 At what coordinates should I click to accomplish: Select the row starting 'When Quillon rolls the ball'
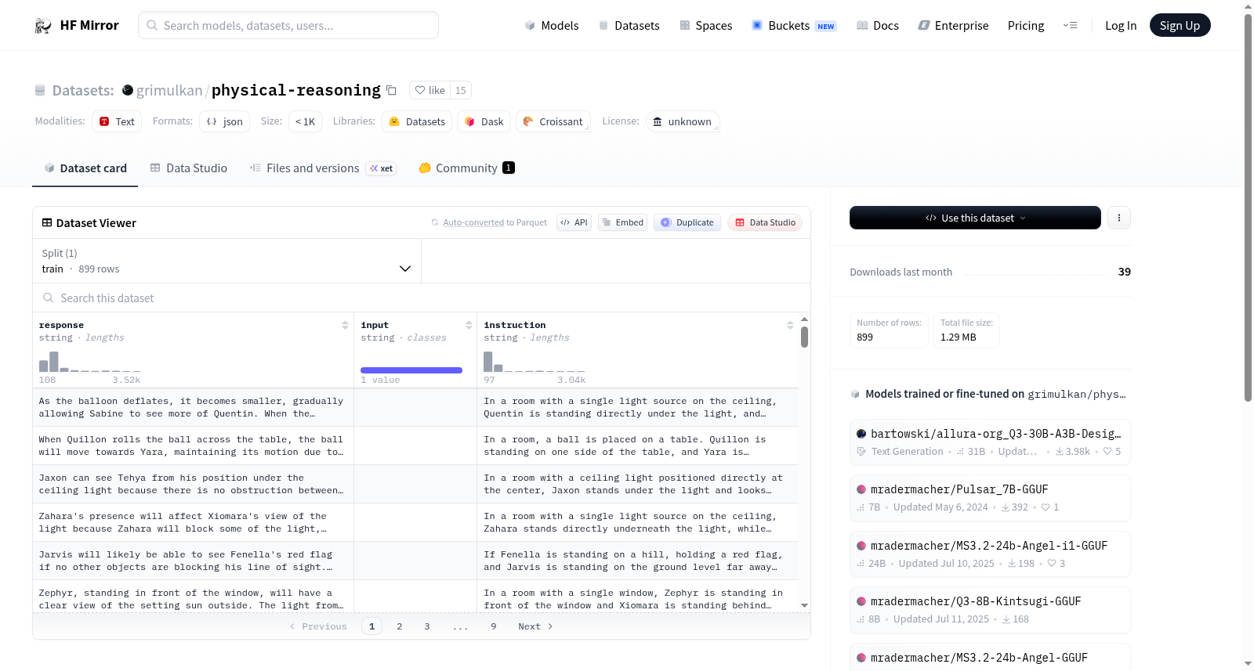coord(415,446)
